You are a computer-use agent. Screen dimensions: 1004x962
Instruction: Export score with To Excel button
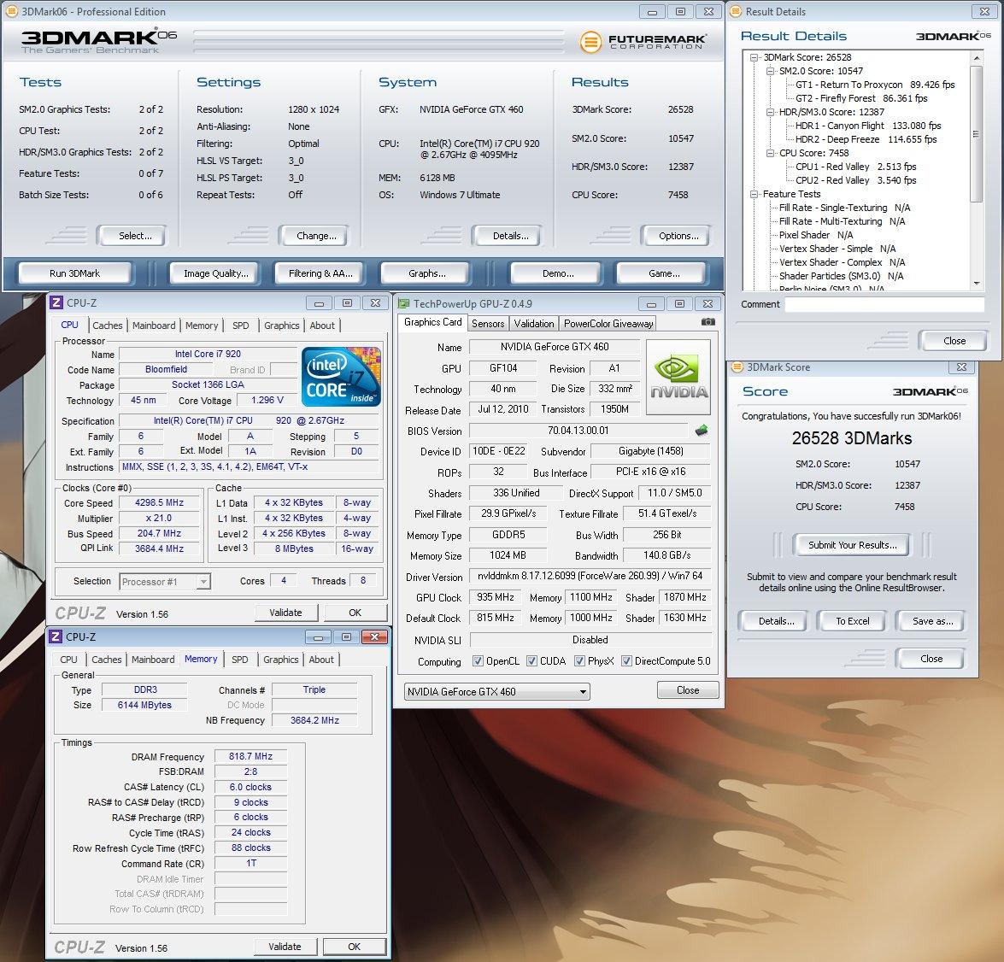click(x=852, y=621)
